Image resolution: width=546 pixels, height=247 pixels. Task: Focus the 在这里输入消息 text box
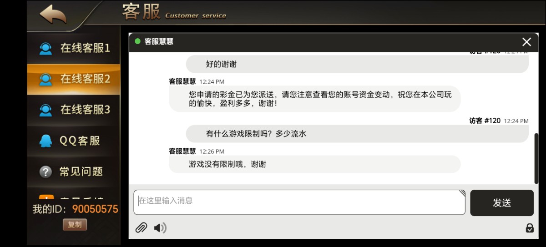(299, 202)
